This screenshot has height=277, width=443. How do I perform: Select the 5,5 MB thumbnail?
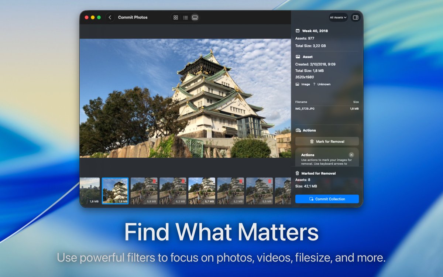260,191
